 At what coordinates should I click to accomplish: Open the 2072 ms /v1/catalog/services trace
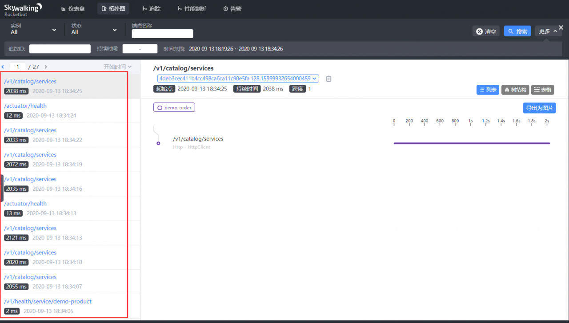70,159
